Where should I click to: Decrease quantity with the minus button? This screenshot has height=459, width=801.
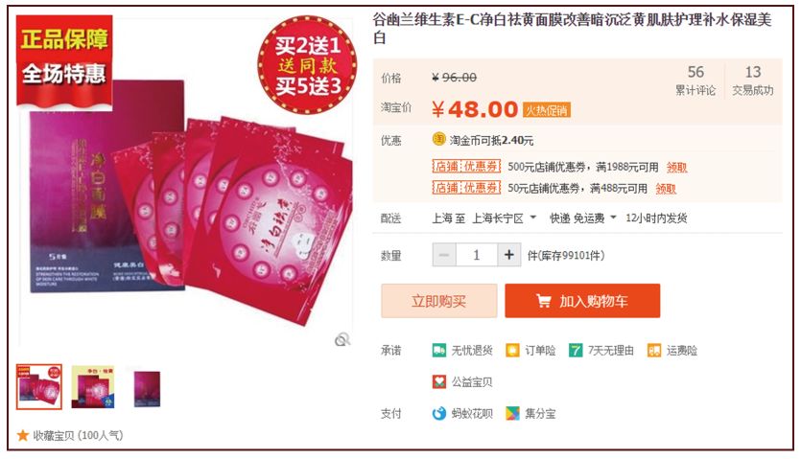(444, 255)
